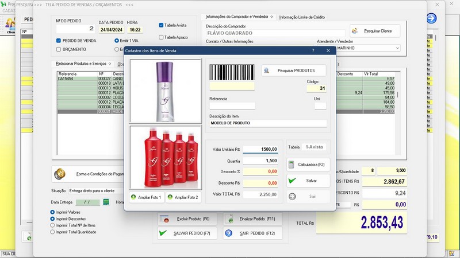Screen dimensions: 460x258
Task: Click the Desconto % field
Action: (x=260, y=171)
